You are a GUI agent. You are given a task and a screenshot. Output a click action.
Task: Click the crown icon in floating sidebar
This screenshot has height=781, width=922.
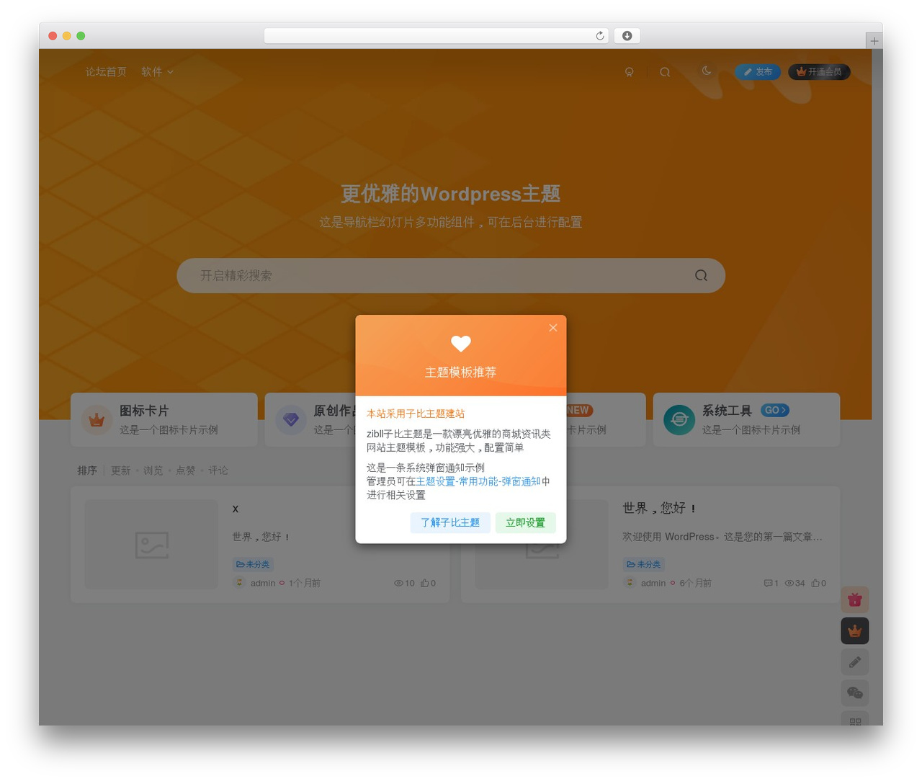(855, 630)
